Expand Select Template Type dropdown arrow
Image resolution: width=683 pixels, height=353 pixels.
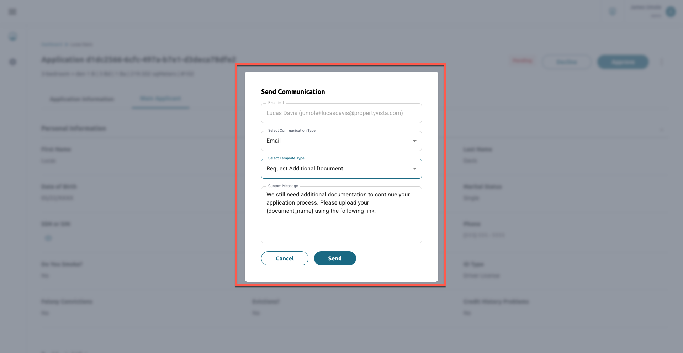point(414,169)
